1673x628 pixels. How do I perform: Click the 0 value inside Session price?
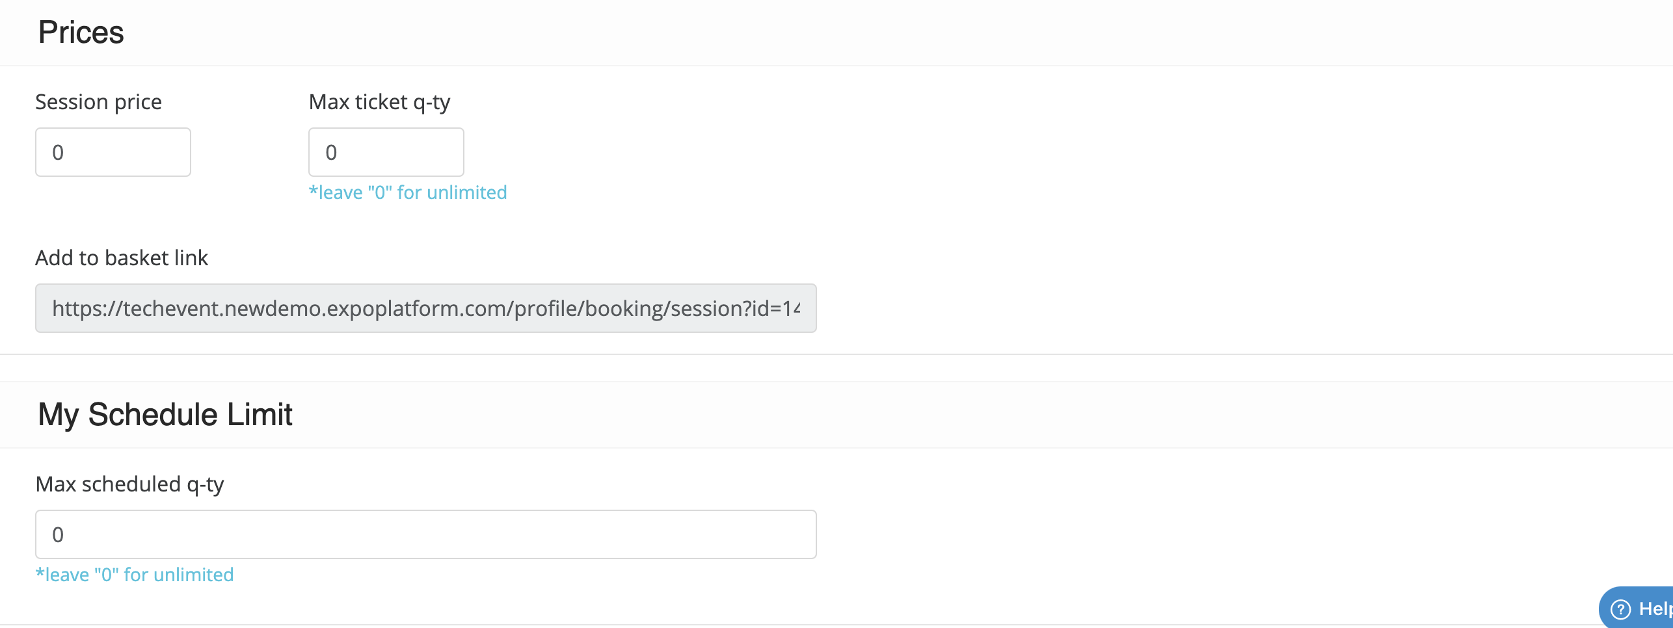click(58, 153)
